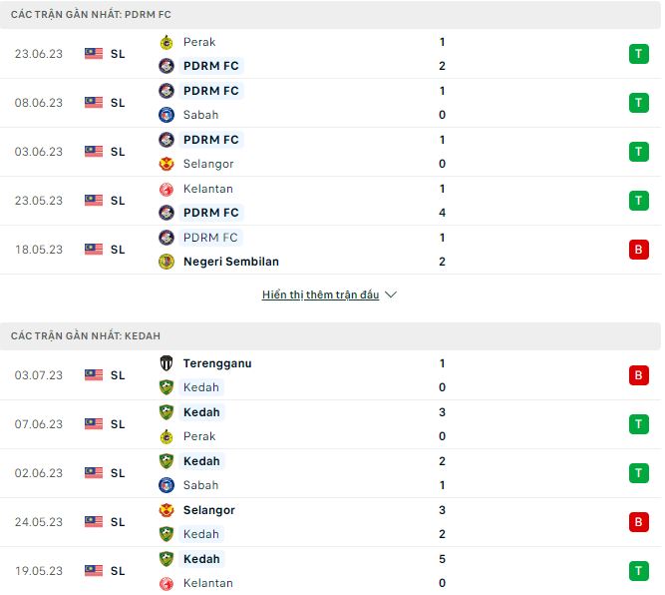Click the Sabah crest in the 08.06.23 match
The height and width of the screenshot is (595, 665).
tap(166, 115)
